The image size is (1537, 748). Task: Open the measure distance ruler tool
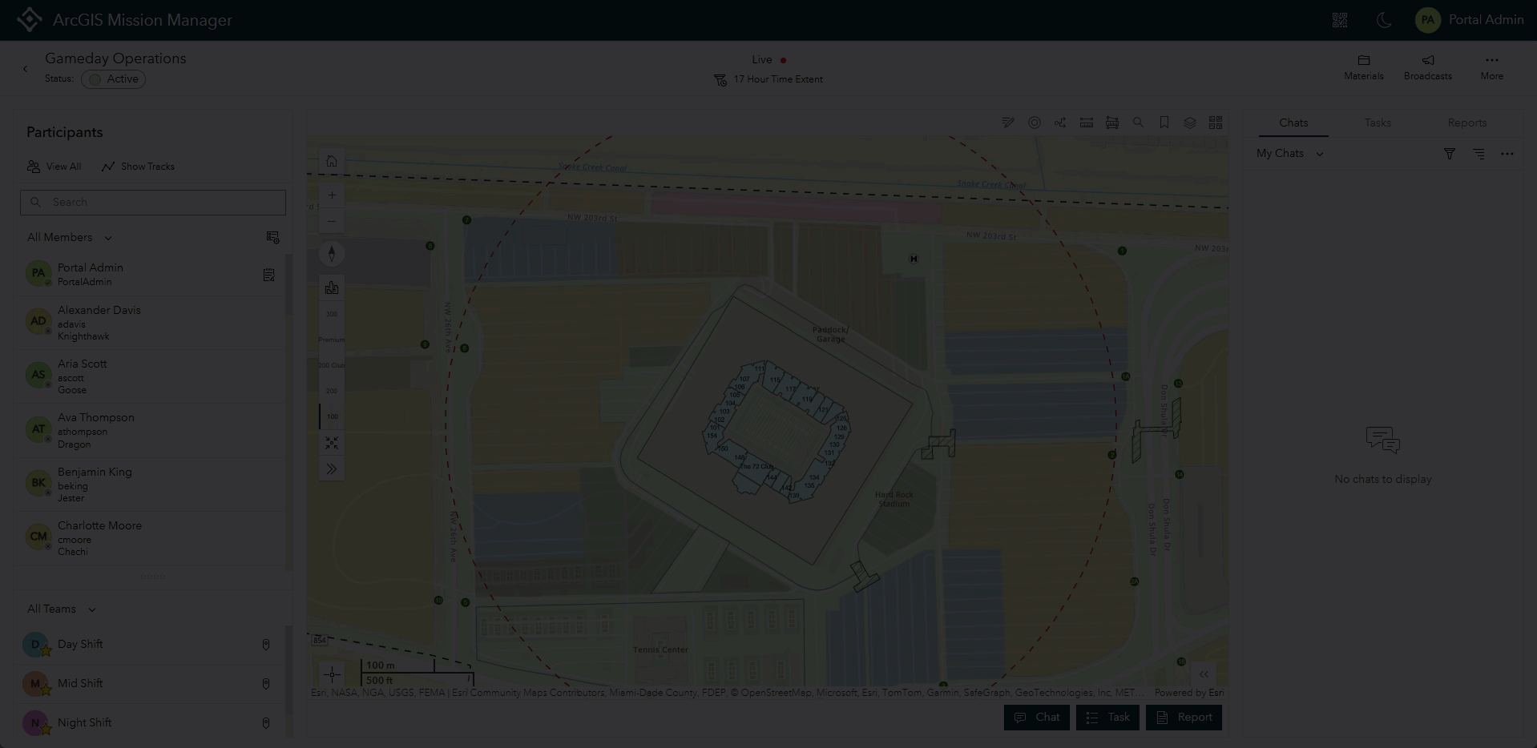tap(1087, 123)
